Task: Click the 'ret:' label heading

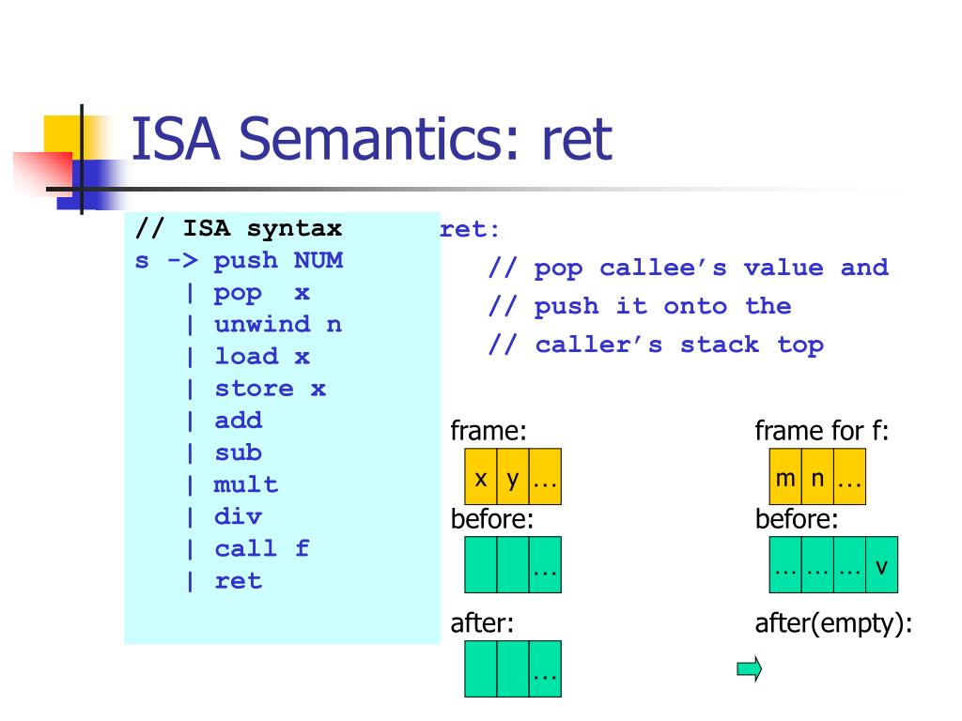Action: 470,229
